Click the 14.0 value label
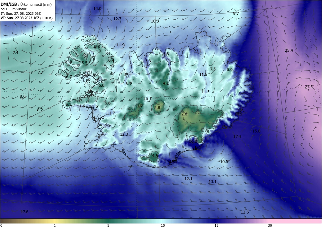The height and width of the screenshot is (228, 322). coord(97,8)
